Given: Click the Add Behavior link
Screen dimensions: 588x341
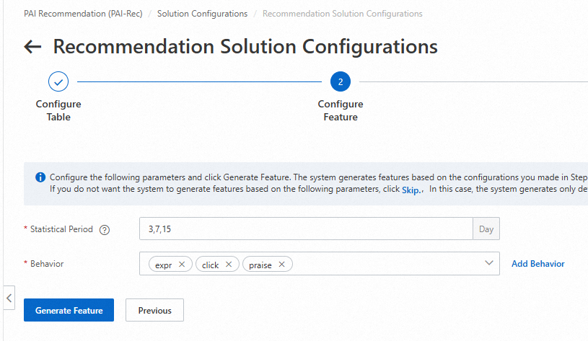Looking at the screenshot, I should click(537, 264).
